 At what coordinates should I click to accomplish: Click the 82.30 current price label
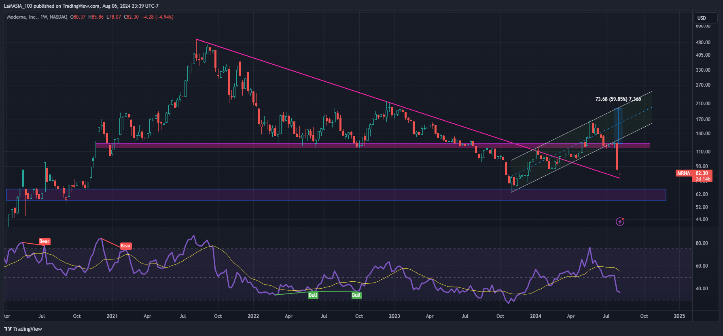coord(702,173)
